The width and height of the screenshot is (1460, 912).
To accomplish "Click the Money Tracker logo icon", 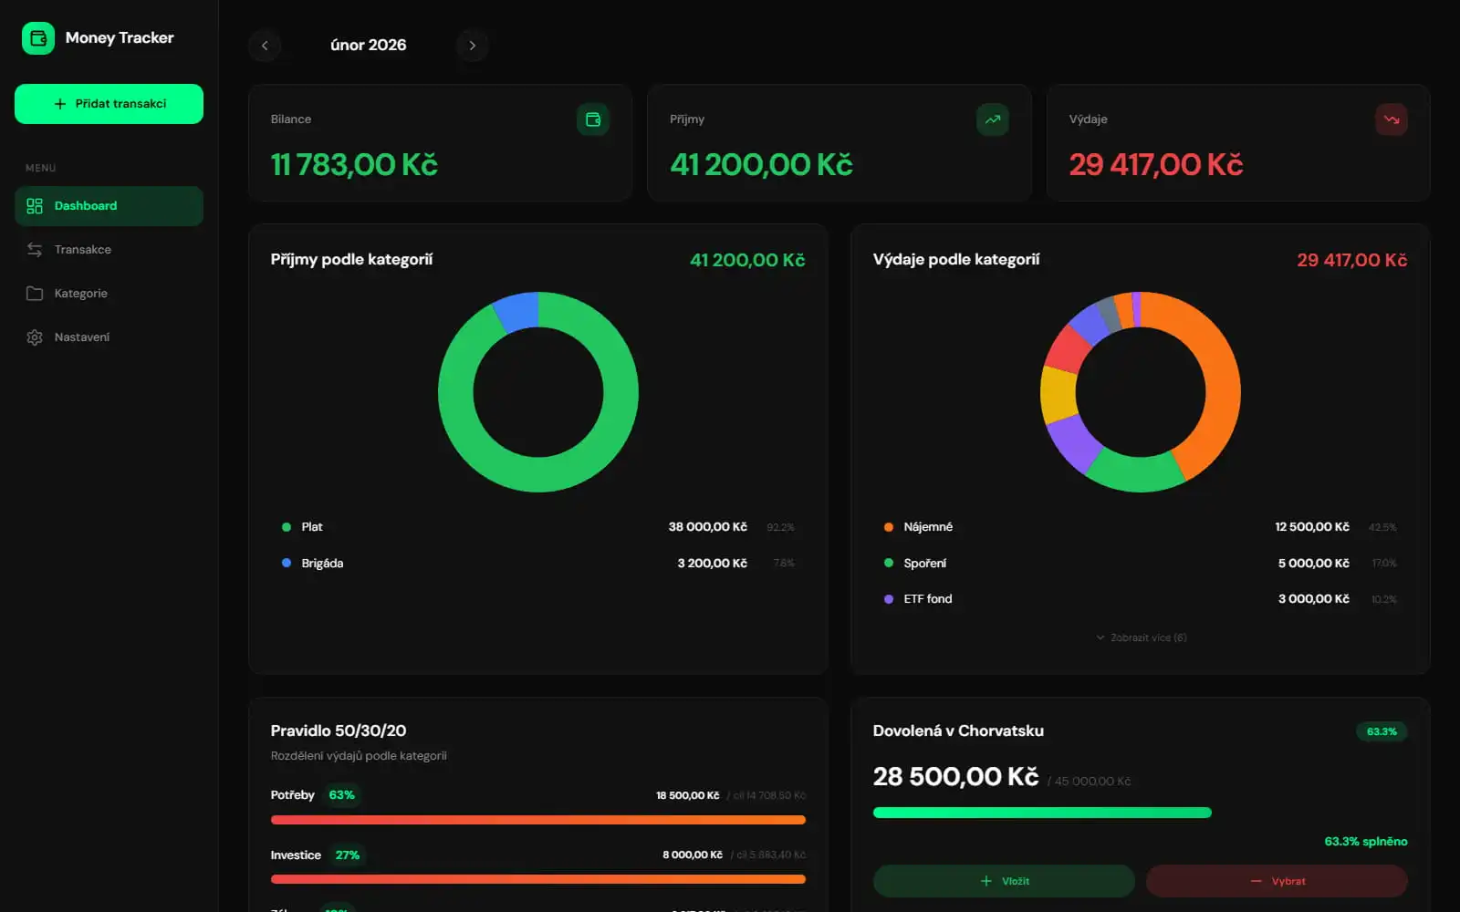I will 38,37.
